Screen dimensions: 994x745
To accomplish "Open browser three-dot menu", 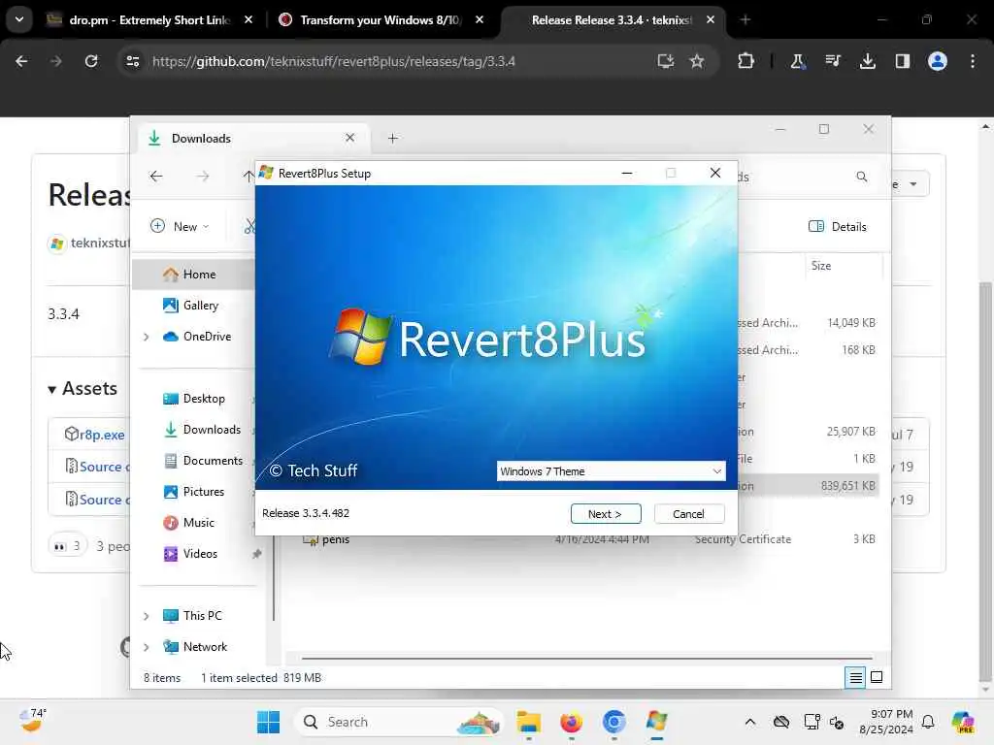I will point(973,61).
